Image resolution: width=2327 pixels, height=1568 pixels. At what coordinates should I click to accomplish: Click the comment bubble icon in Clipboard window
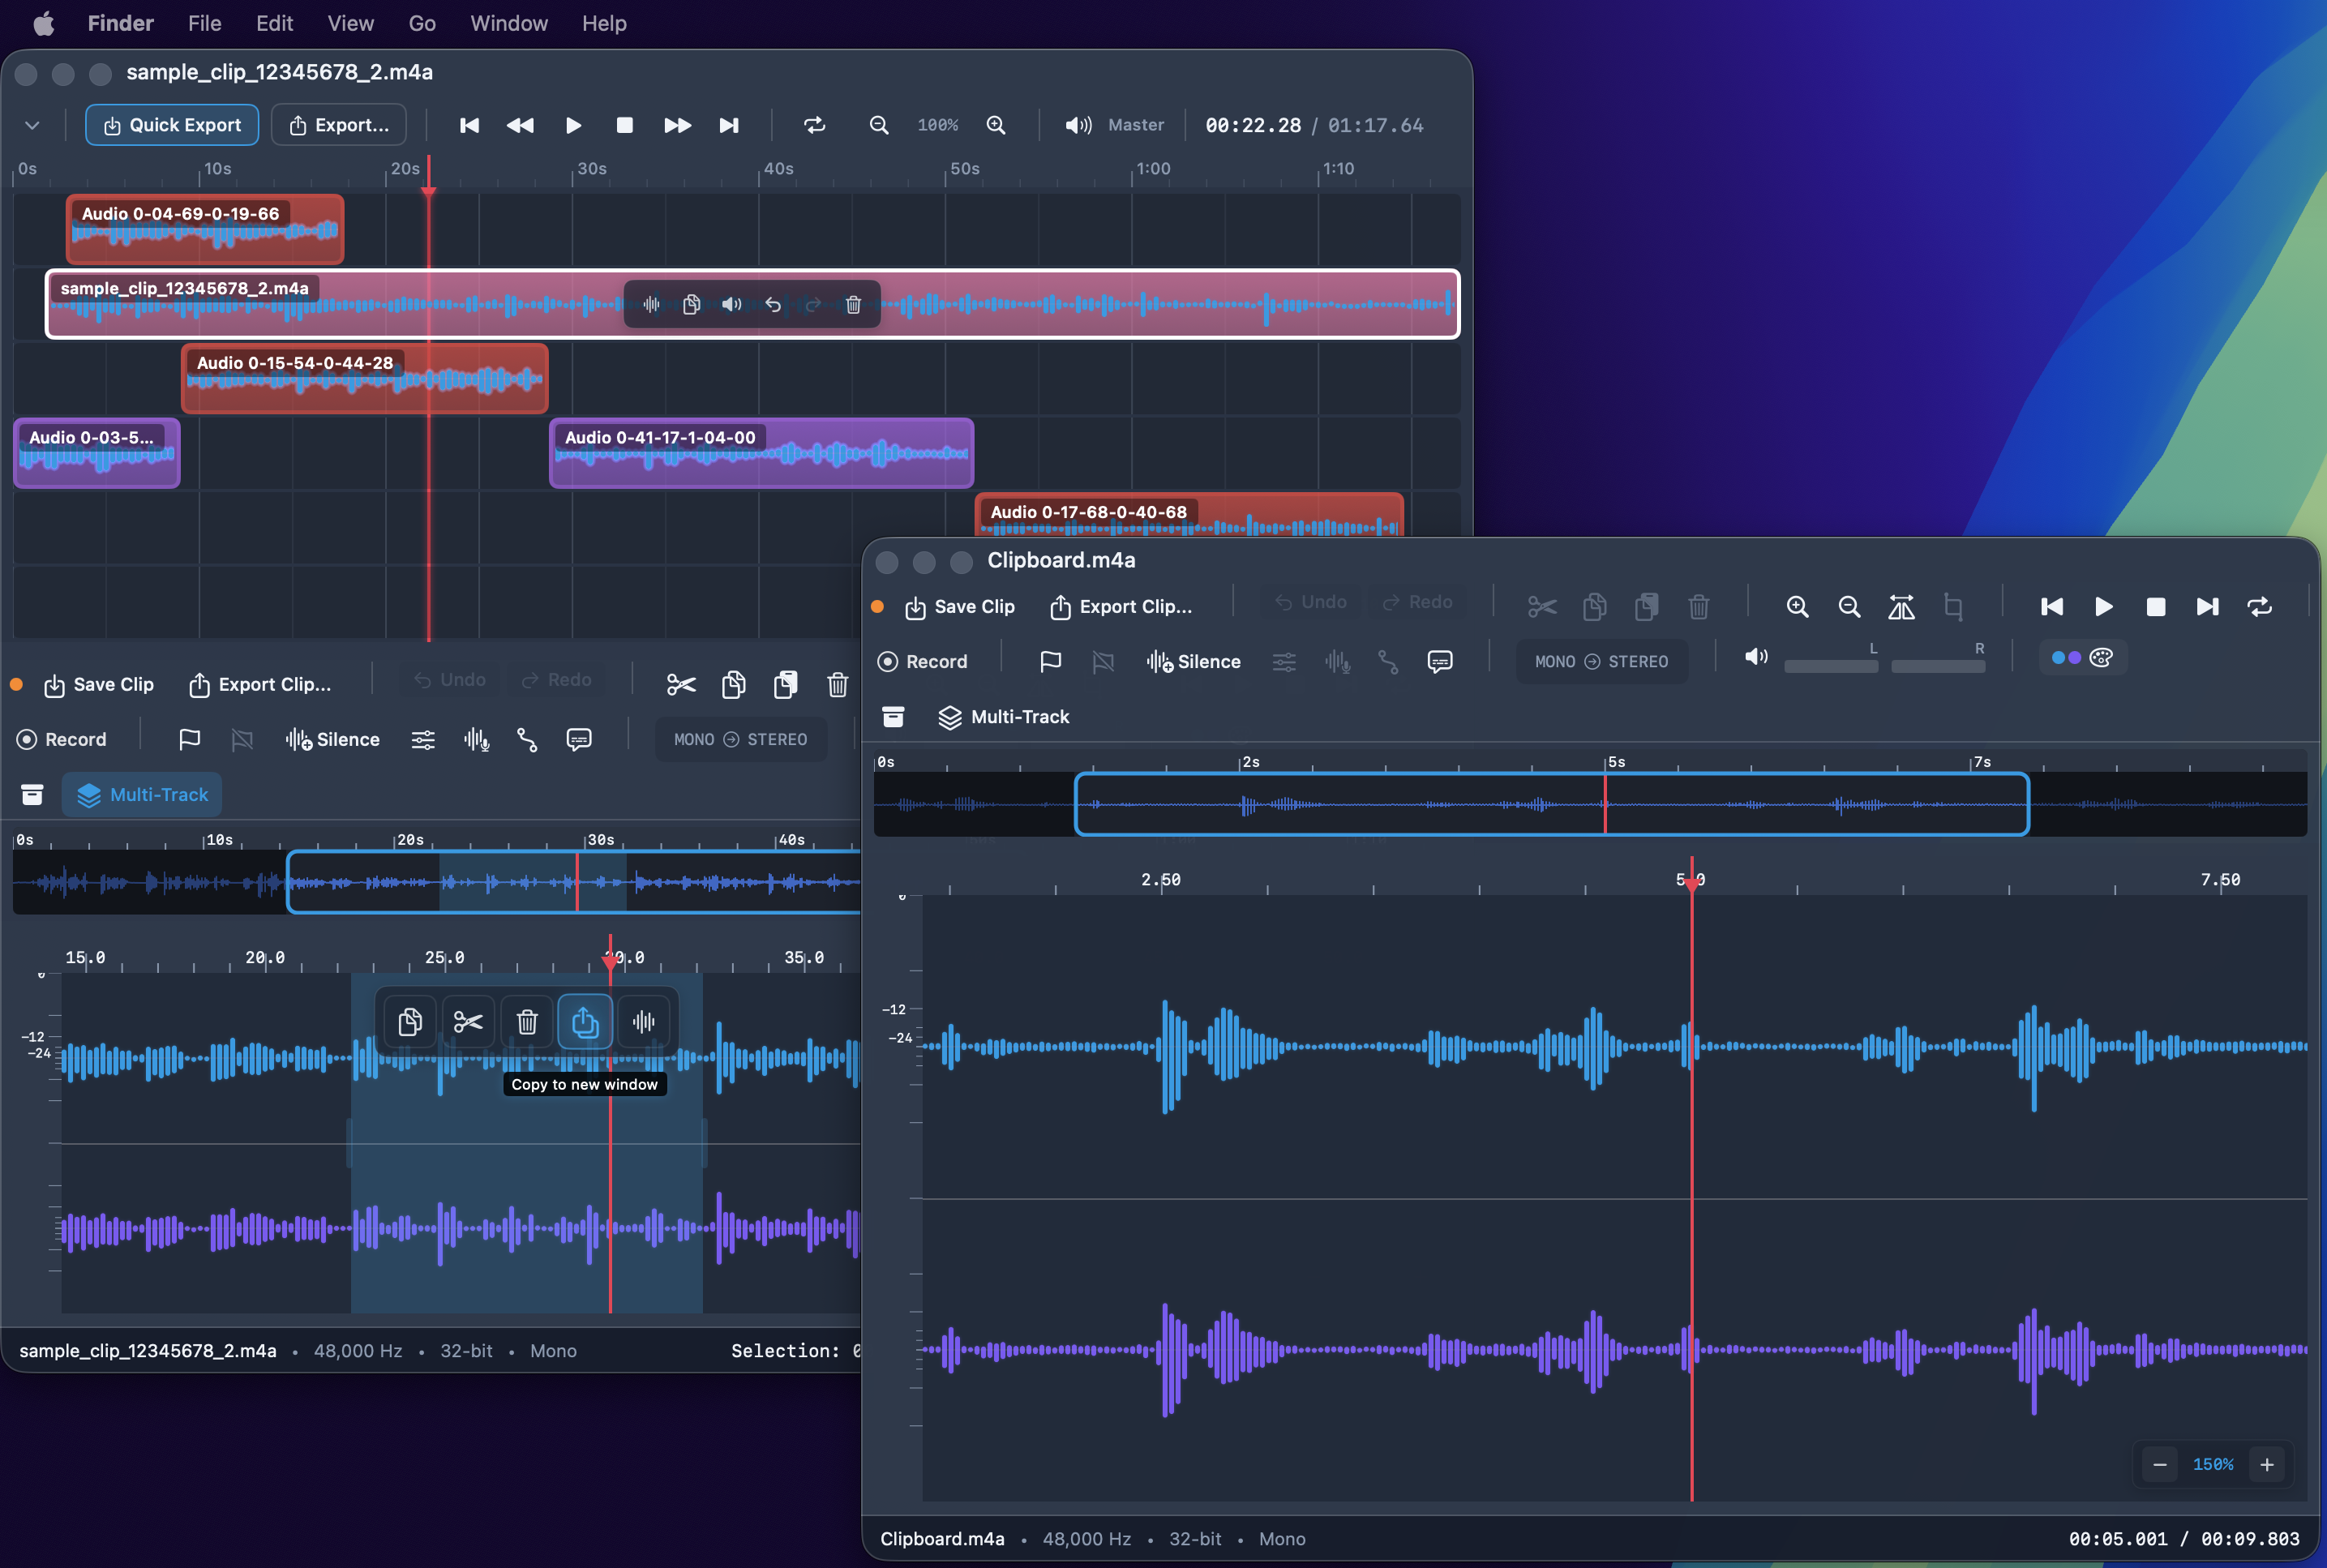point(1439,661)
